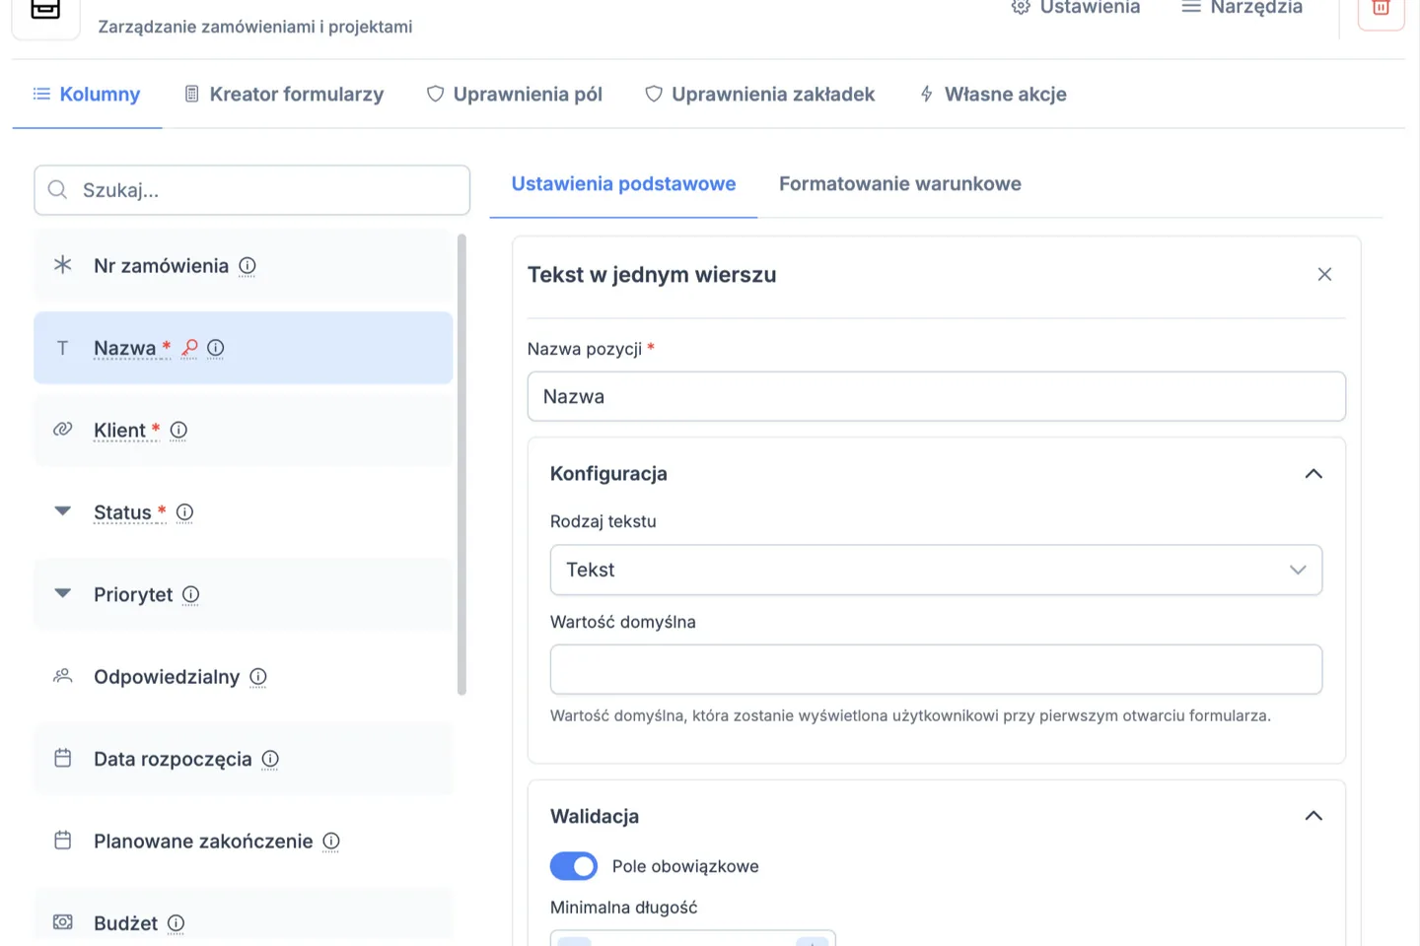
Task: Click the asterisk icon next to Nr zamówienia
Action: [62, 264]
